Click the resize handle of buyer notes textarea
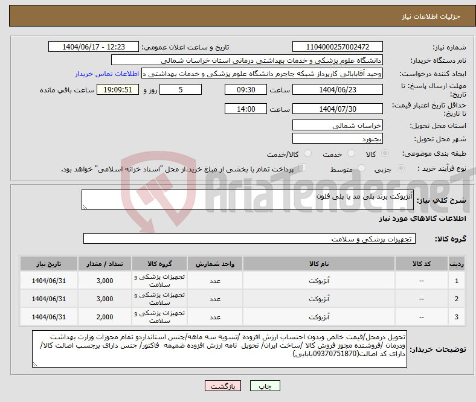The width and height of the screenshot is (476, 402). (35, 365)
